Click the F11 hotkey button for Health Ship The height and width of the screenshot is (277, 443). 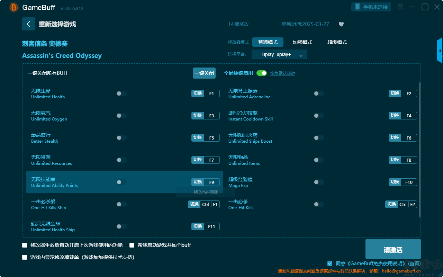point(206,226)
